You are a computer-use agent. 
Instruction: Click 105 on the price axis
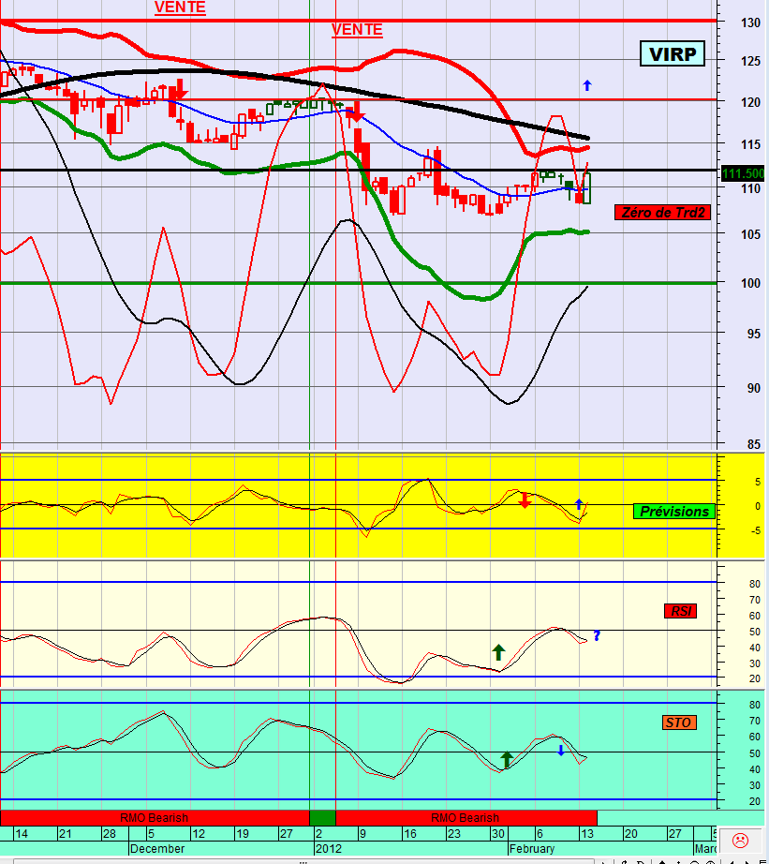751,234
